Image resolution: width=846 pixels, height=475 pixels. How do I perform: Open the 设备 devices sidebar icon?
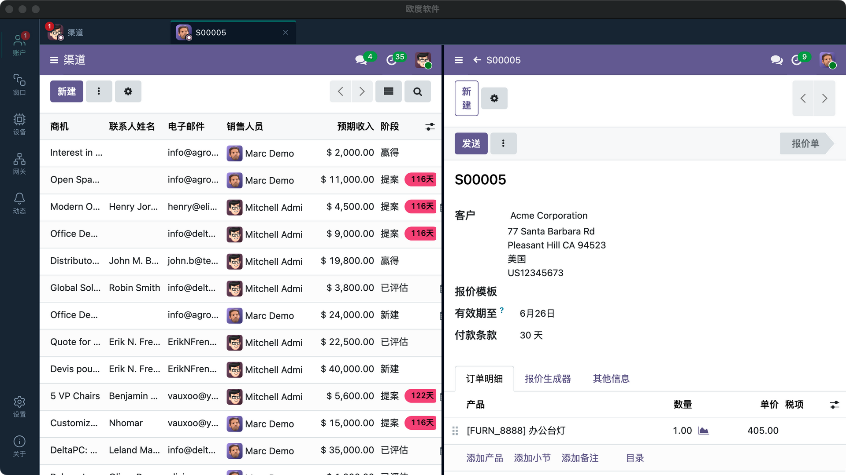click(19, 124)
